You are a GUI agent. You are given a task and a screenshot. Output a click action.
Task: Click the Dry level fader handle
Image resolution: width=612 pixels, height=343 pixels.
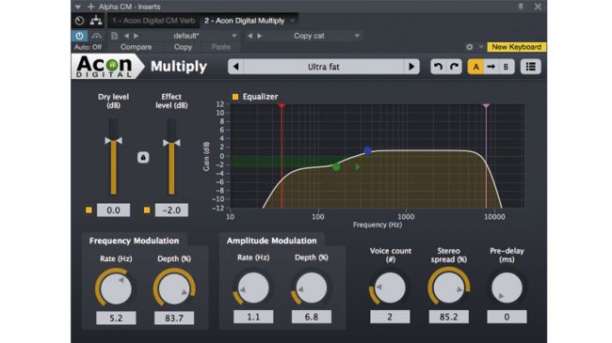(114, 141)
